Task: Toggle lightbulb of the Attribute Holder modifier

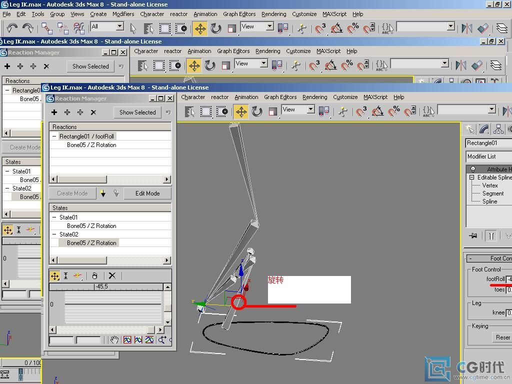Action: point(473,169)
